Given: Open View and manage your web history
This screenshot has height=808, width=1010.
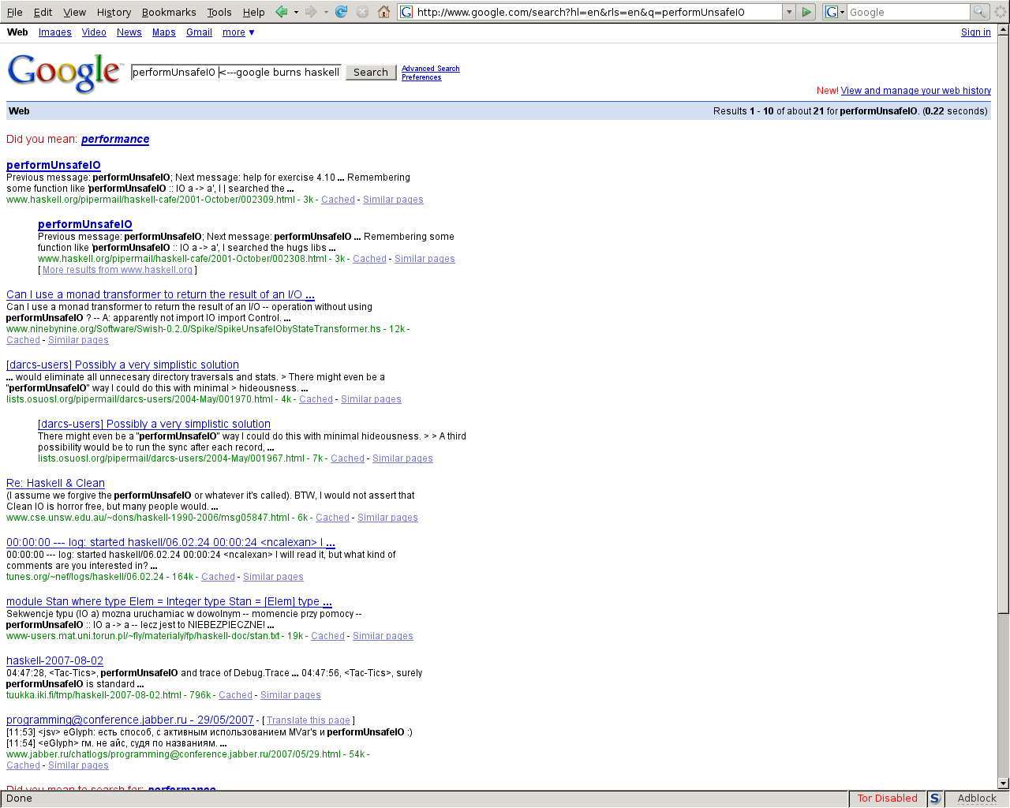Looking at the screenshot, I should coord(916,91).
